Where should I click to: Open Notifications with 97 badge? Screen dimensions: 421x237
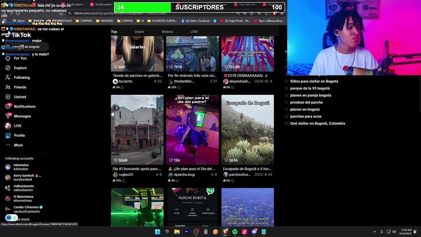coord(20,107)
